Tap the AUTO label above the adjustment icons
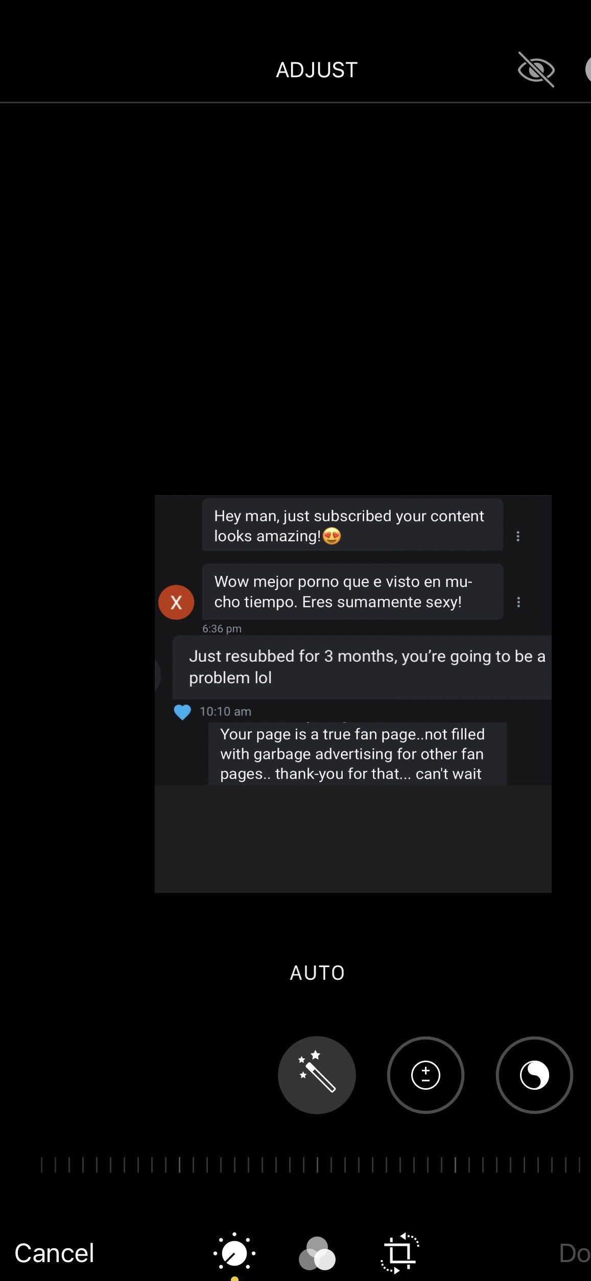 [317, 973]
